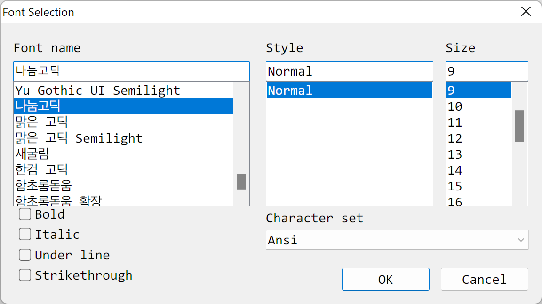Click the Font name text field

click(x=131, y=71)
